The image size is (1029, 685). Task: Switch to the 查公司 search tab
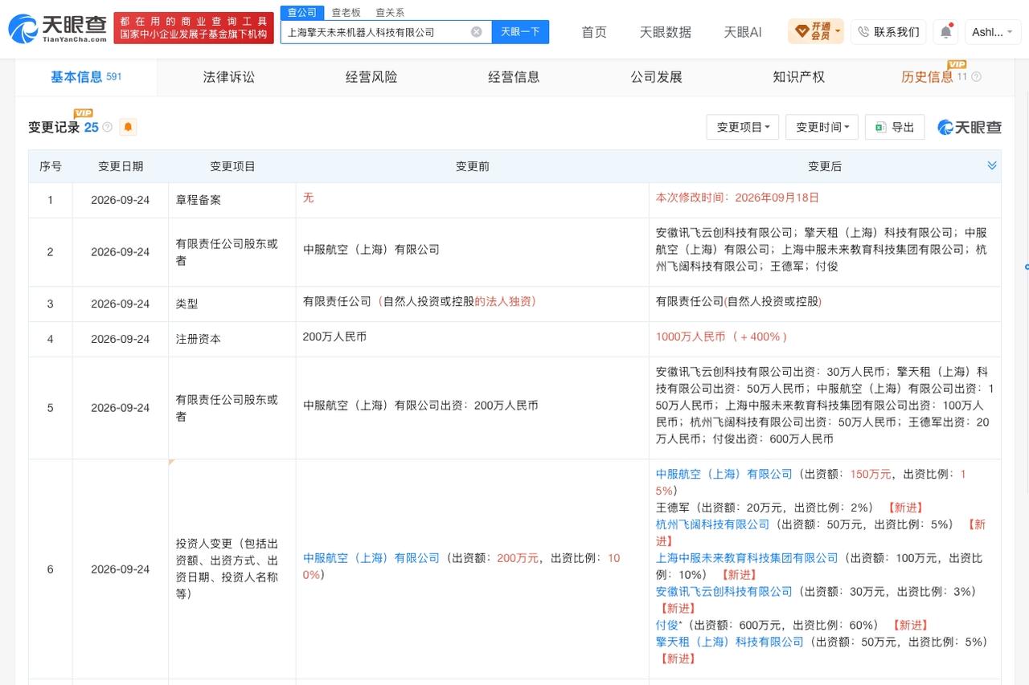click(x=302, y=13)
